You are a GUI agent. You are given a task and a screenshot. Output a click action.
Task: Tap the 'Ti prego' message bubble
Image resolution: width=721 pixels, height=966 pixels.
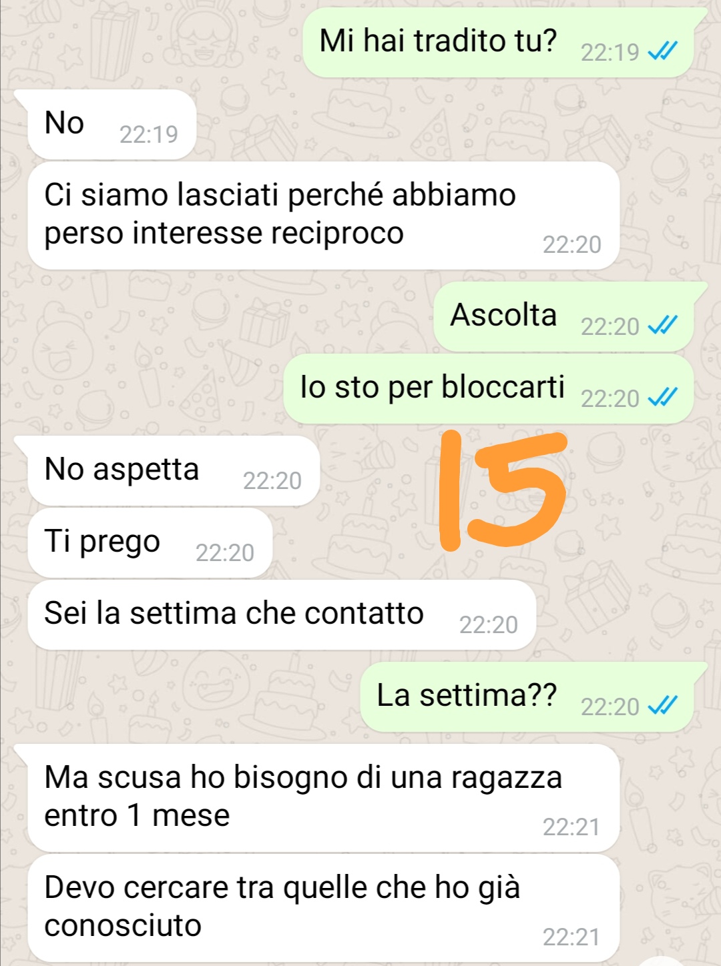click(150, 543)
